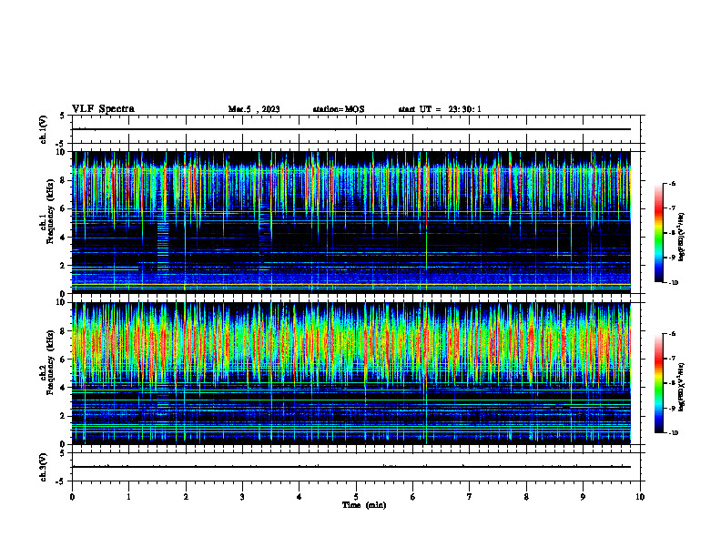Click the "0" tick on the time axis
721x557 pixels.
coord(72,497)
